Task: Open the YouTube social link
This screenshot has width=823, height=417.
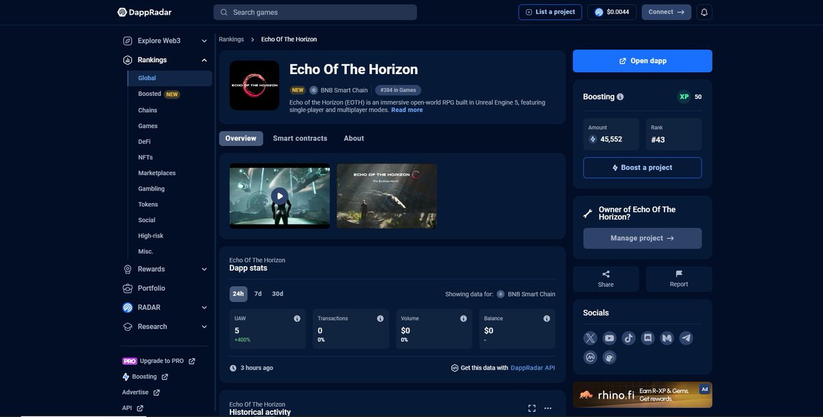Action: pos(610,337)
